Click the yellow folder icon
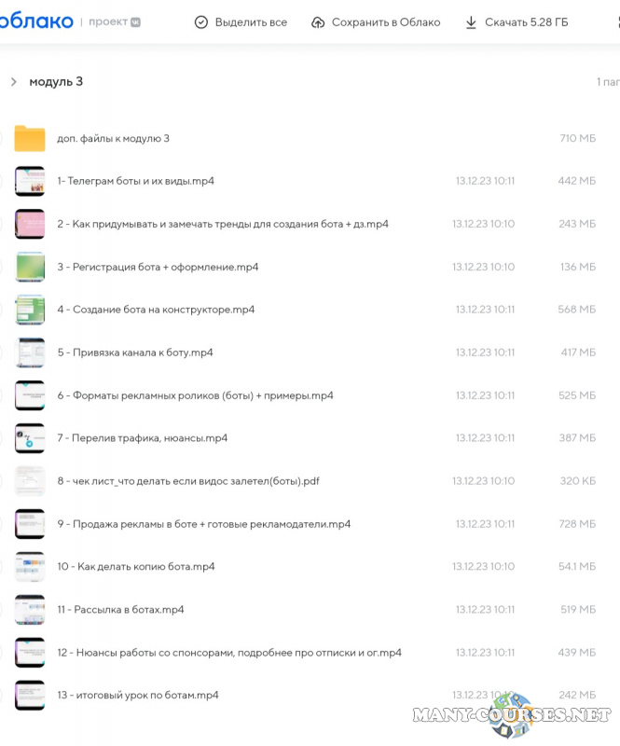The height and width of the screenshot is (746, 620). click(30, 139)
